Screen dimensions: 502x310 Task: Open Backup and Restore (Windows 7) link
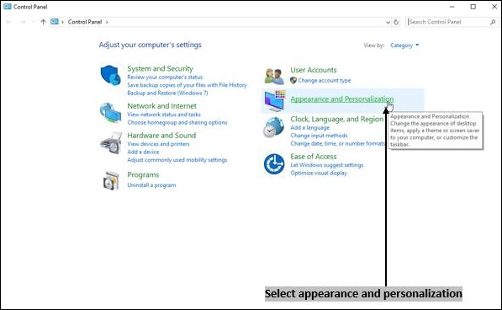click(167, 93)
